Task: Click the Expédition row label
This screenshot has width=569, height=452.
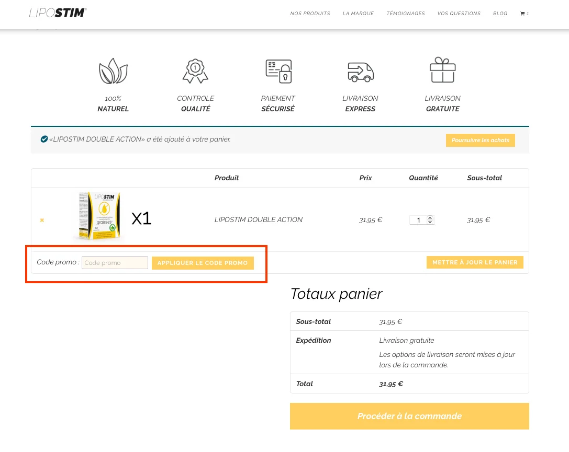Action: click(x=314, y=341)
